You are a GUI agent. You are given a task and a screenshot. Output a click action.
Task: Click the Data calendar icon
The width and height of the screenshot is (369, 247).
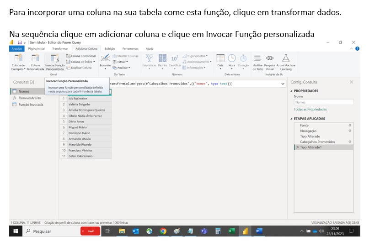tap(220, 58)
